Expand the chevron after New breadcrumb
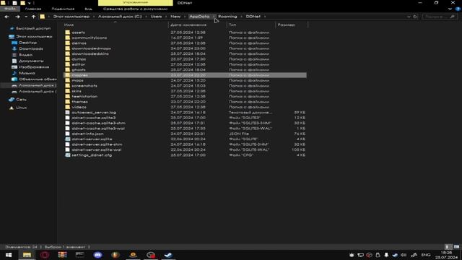 click(x=185, y=17)
